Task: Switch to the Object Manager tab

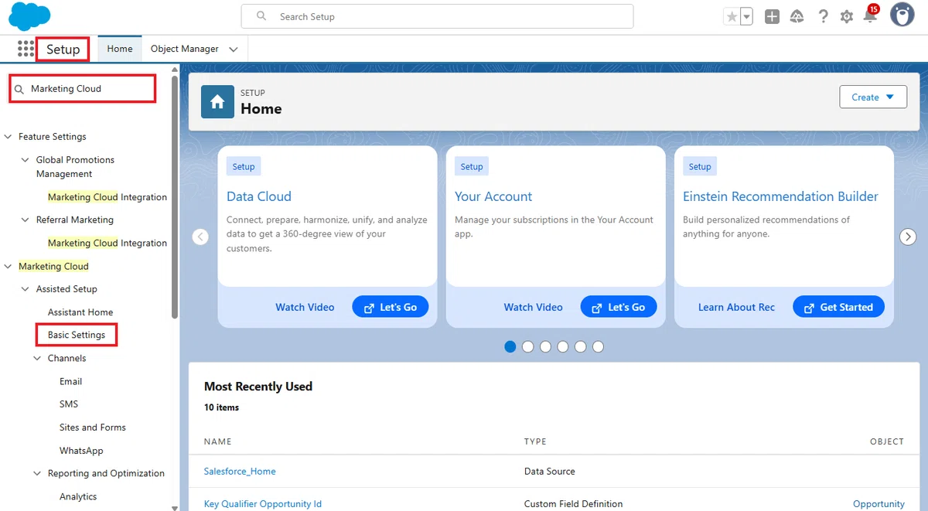Action: pyautogui.click(x=185, y=49)
